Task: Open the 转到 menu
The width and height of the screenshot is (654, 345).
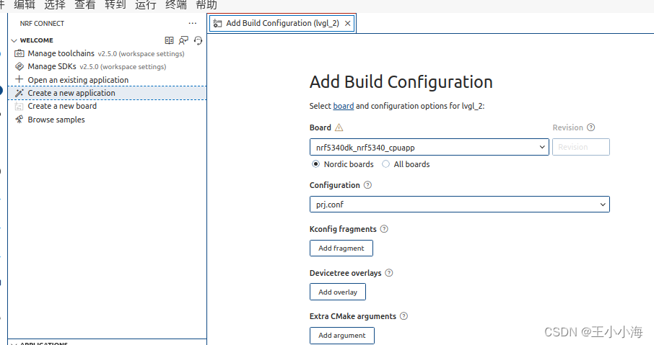Action: tap(115, 5)
